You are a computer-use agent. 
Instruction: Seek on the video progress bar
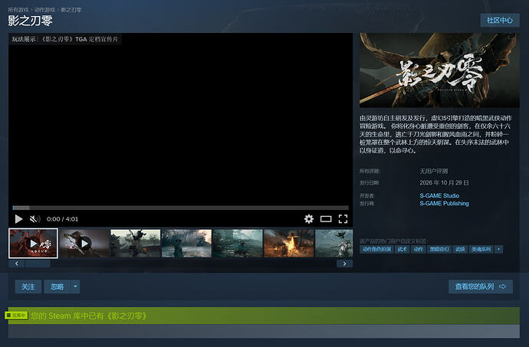[180, 208]
